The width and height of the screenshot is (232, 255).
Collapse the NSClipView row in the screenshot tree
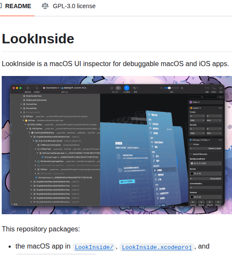click(27, 129)
